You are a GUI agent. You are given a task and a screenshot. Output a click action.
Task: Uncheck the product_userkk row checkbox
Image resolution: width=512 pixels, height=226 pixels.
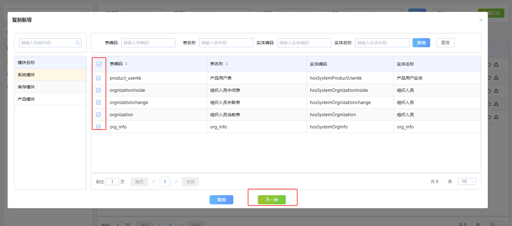(99, 78)
